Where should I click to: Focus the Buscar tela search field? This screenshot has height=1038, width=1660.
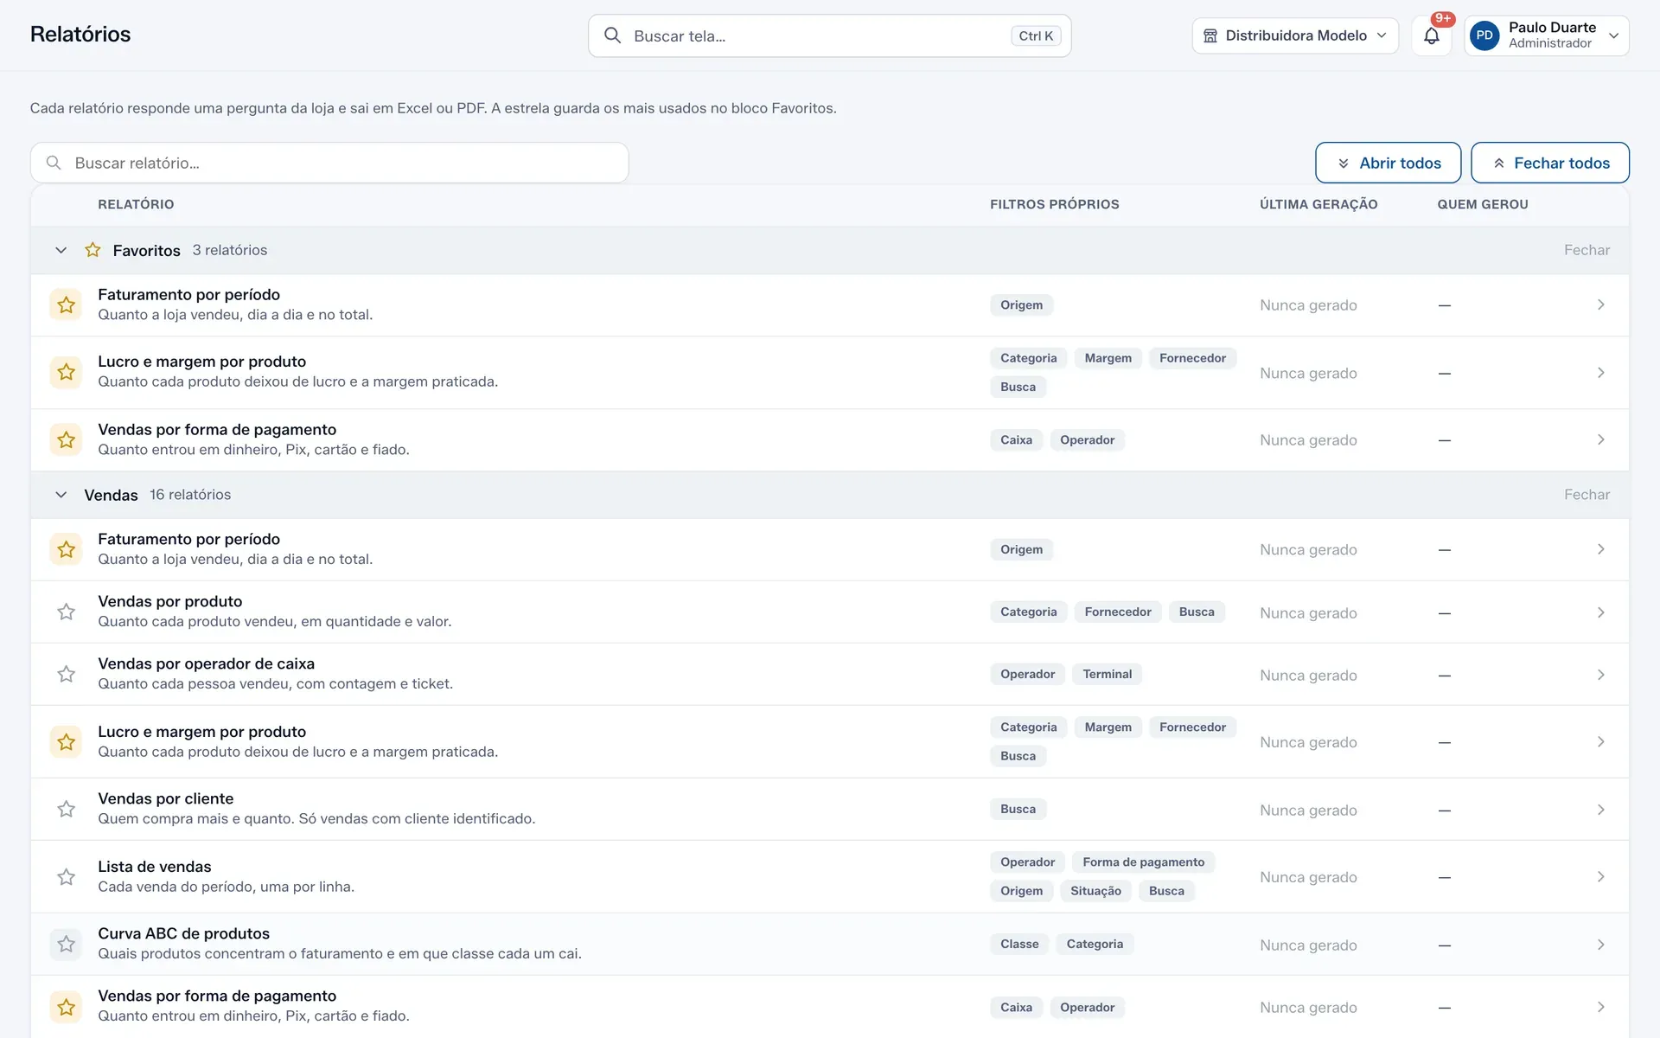tap(829, 35)
